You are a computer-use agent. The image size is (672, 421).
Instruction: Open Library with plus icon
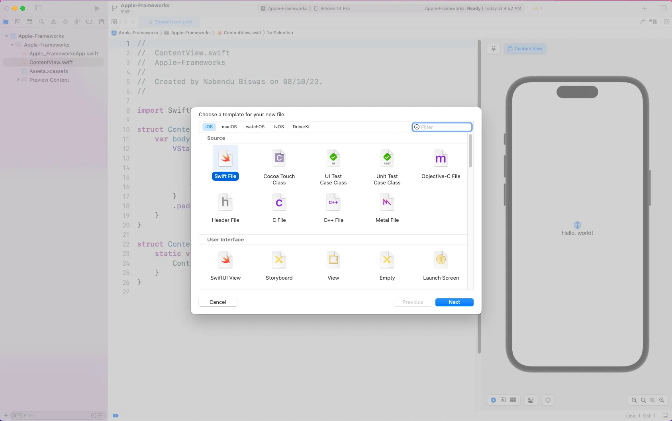pyautogui.click(x=645, y=8)
